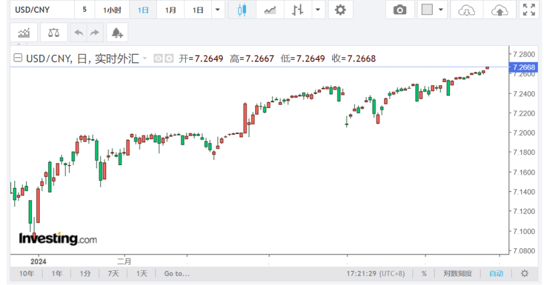Toggle percentage scale %
Image resolution: width=544 pixels, height=285 pixels.
tap(424, 274)
